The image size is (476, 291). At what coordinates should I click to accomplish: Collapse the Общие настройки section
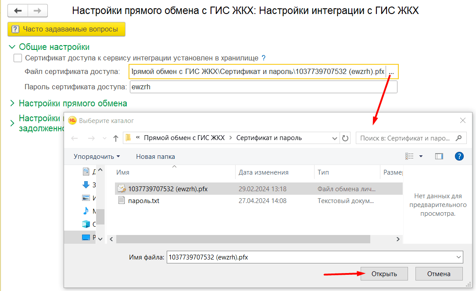(12, 47)
